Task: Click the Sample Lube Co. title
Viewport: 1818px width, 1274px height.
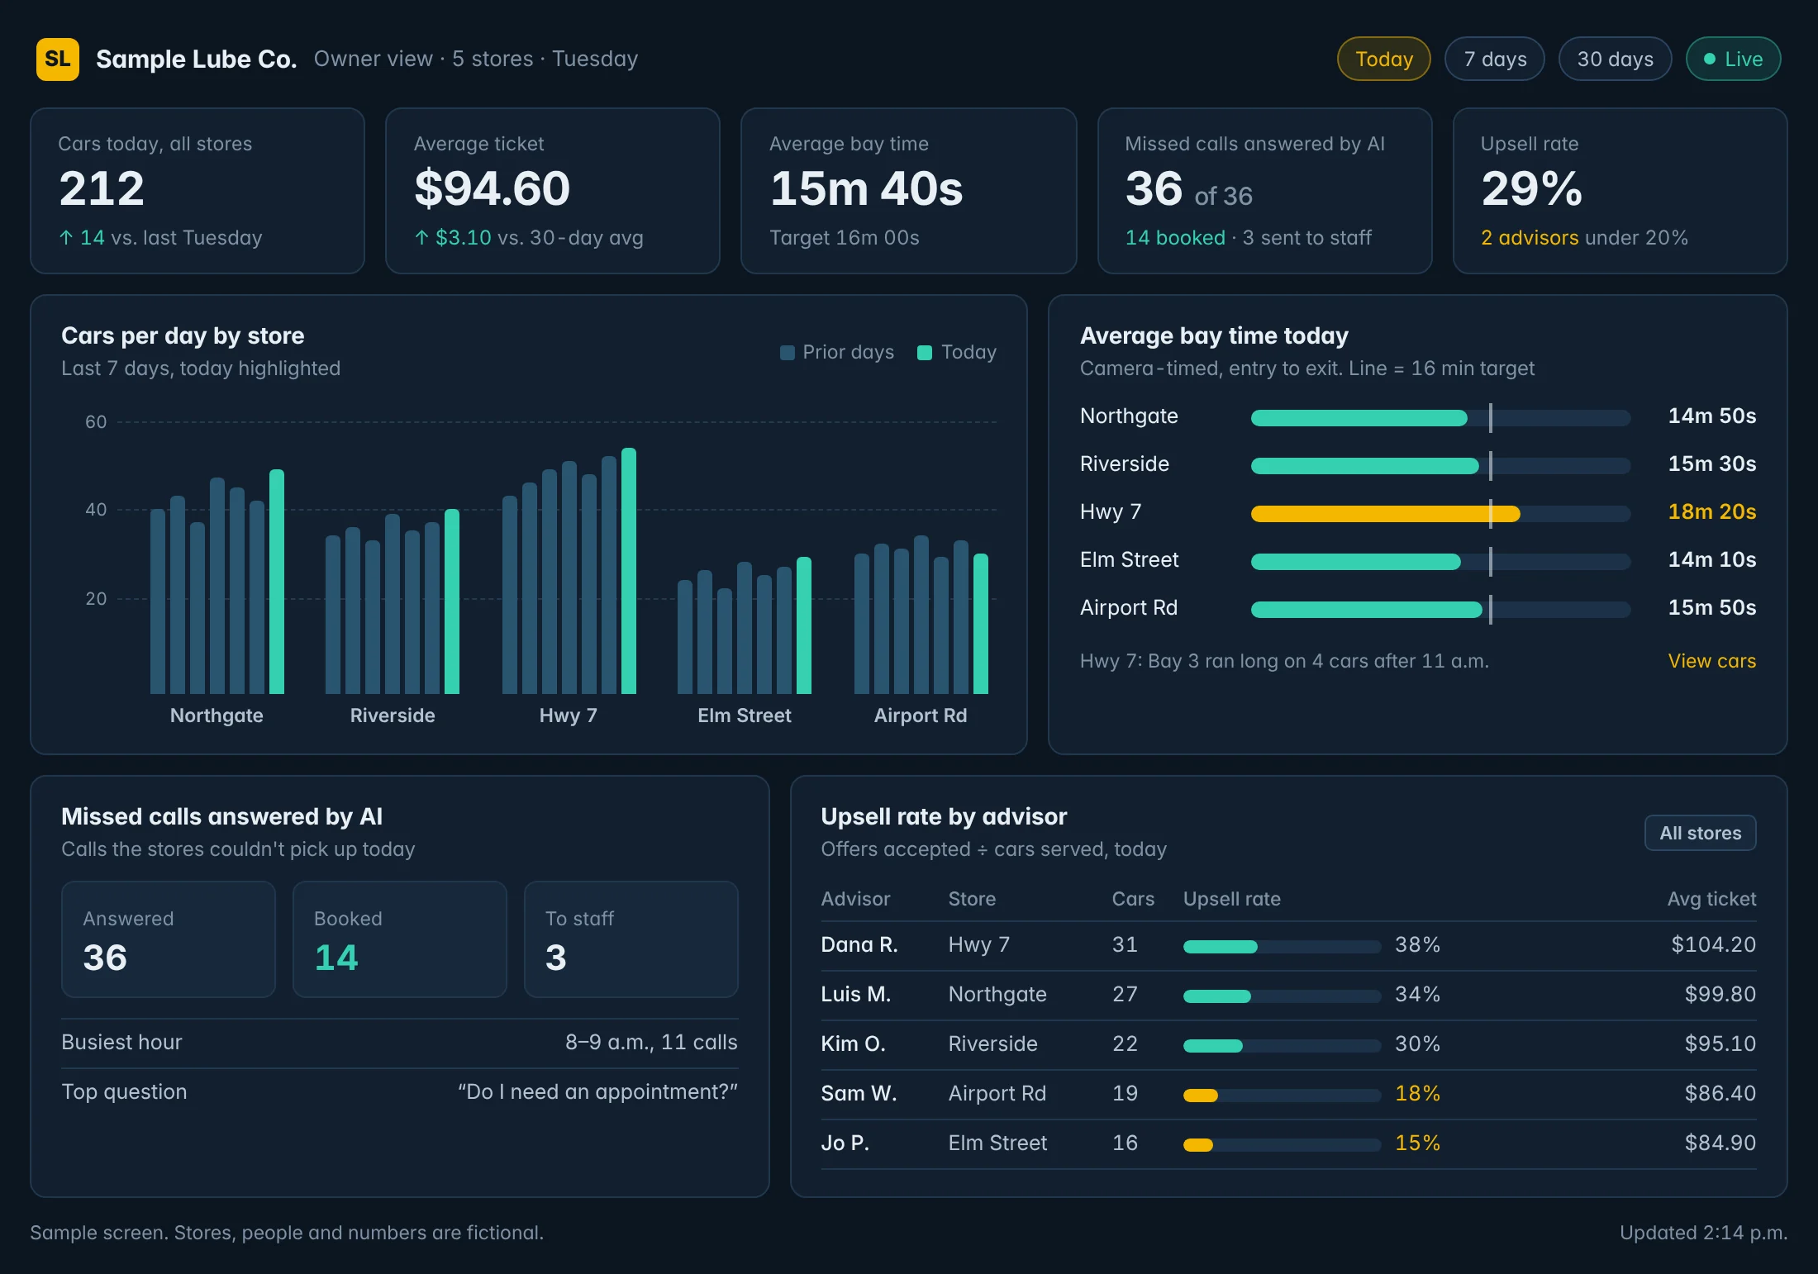Action: point(196,59)
